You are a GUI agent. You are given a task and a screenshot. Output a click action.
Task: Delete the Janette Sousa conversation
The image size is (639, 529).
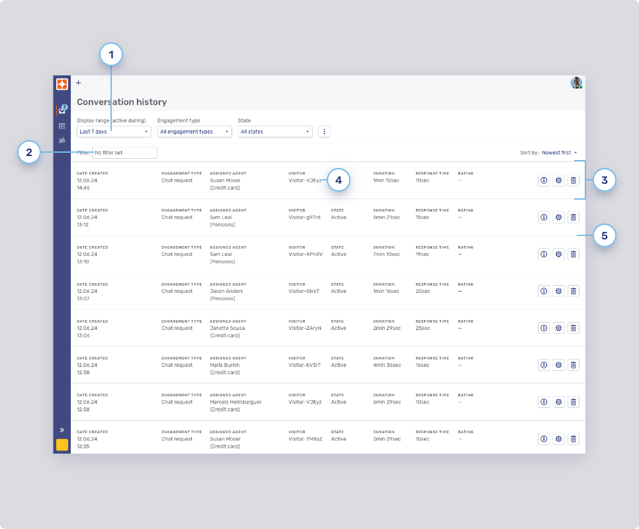coord(574,328)
